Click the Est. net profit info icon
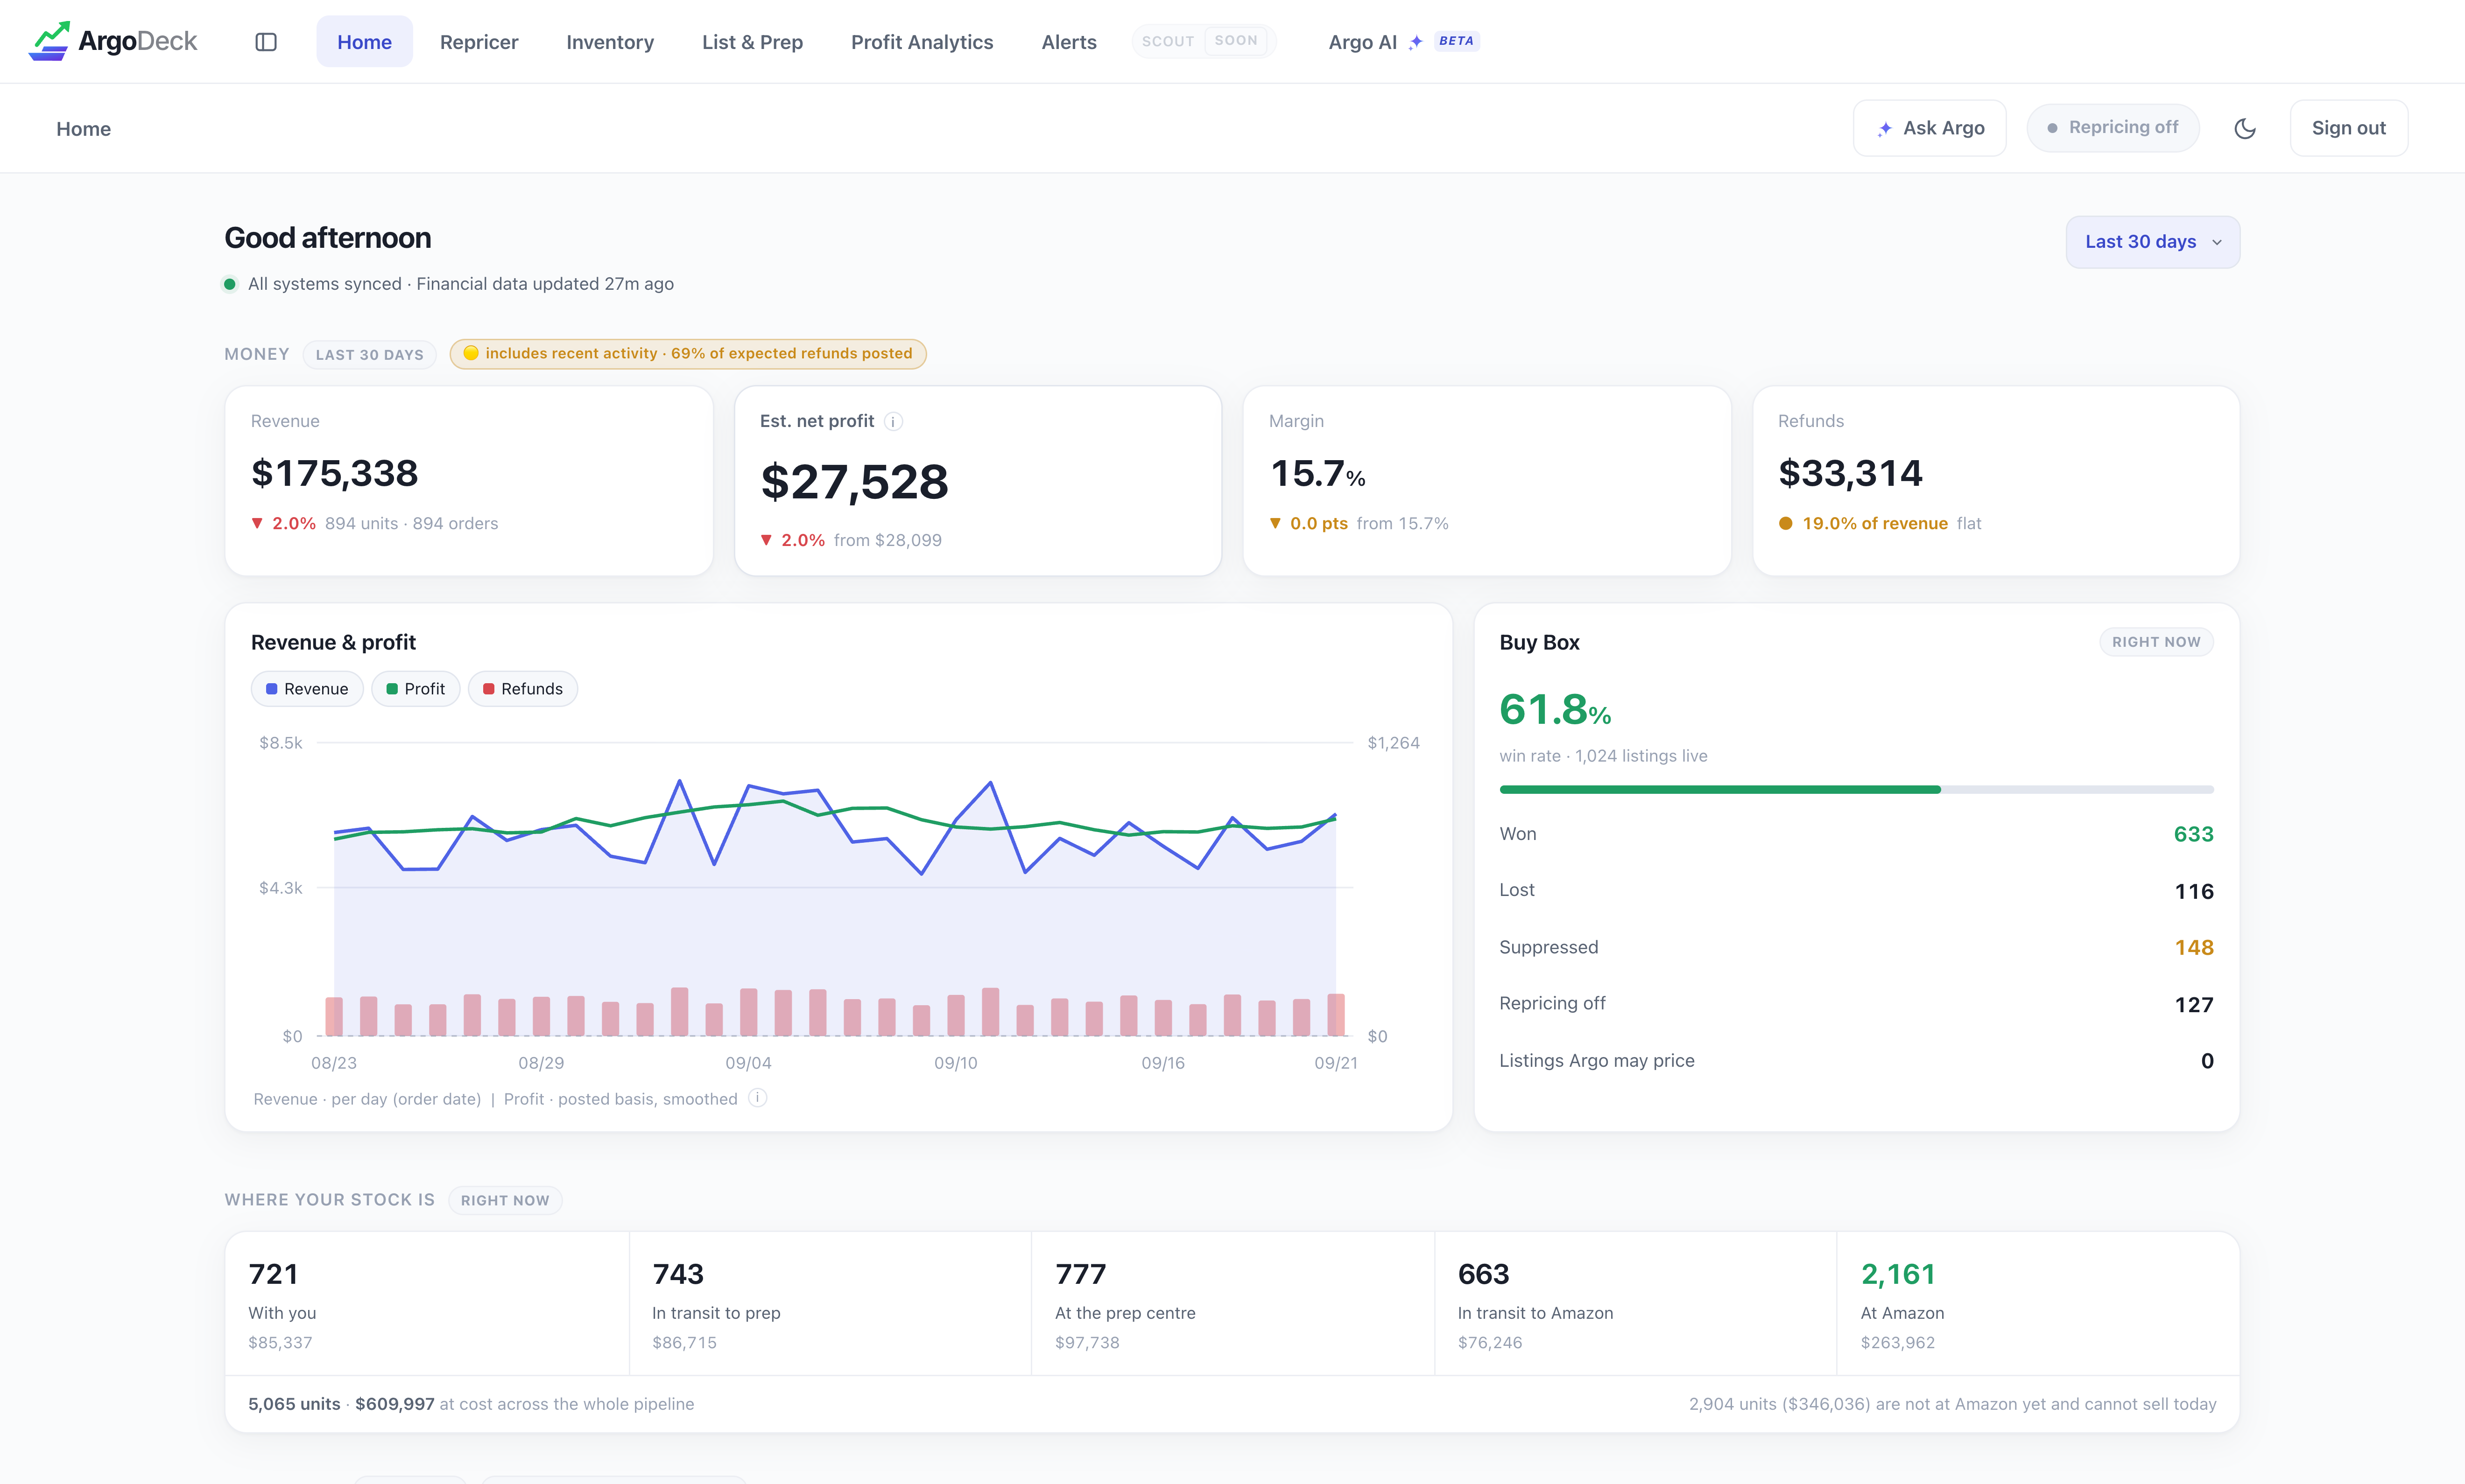 (894, 422)
